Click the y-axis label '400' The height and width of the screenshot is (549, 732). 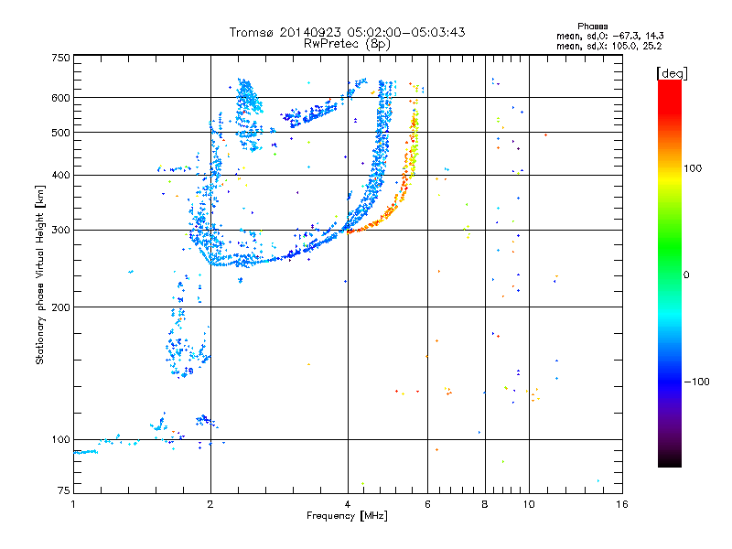(60, 176)
